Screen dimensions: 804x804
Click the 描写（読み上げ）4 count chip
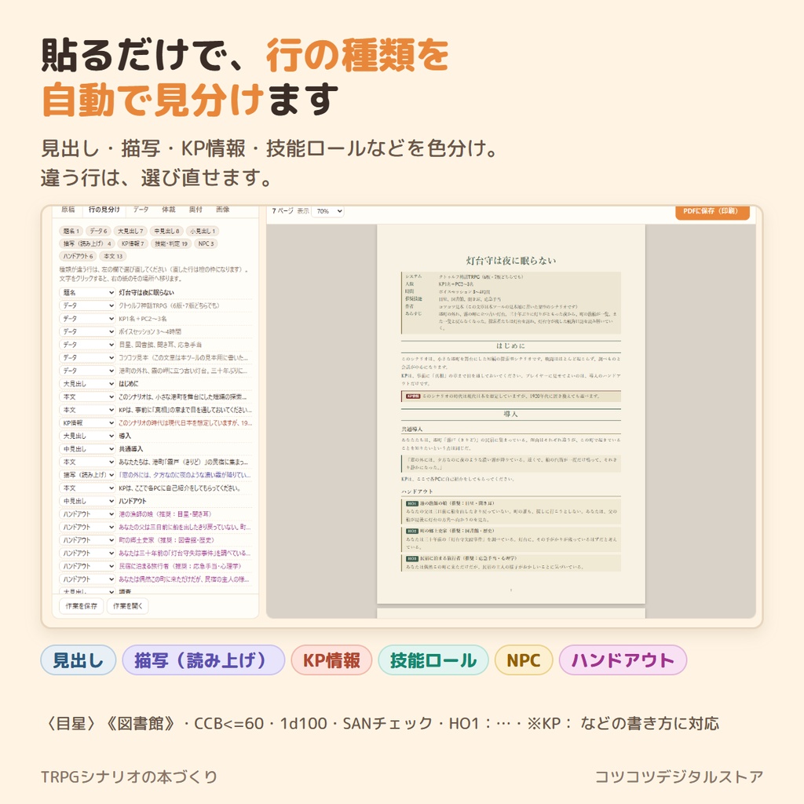coord(87,243)
